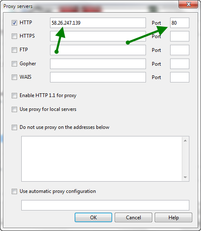Click the HTTP port field showing 80
This screenshot has width=201, height=231.
point(180,23)
